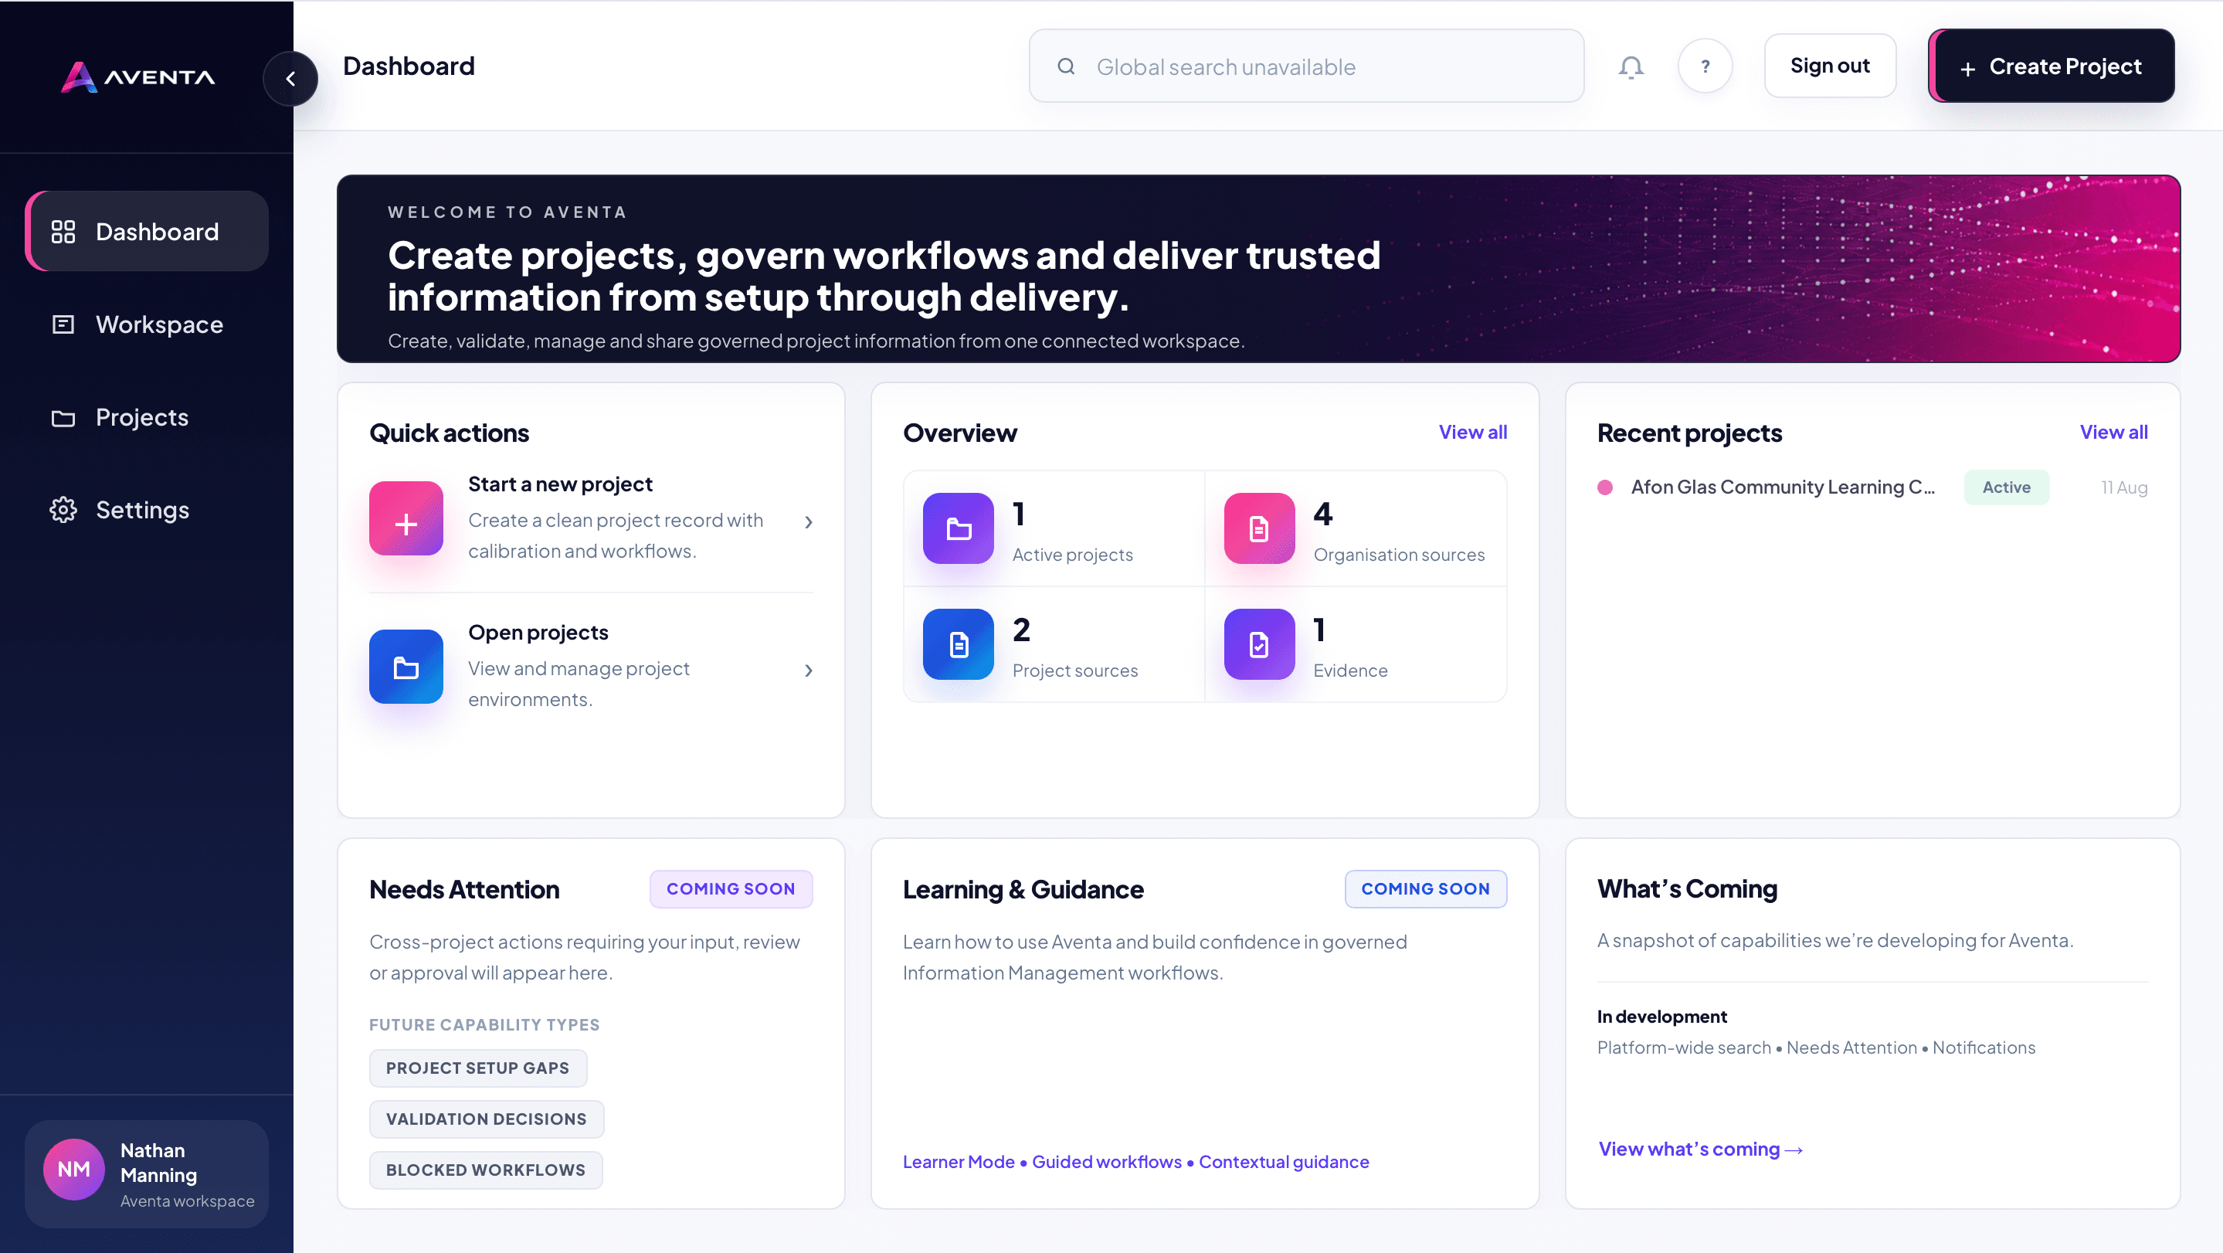Click the Projects folder icon in sidebar
This screenshot has width=2223, height=1253.
pyautogui.click(x=63, y=418)
